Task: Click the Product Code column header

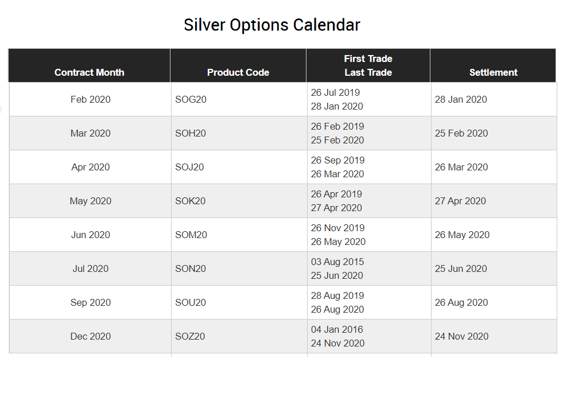Action: tap(238, 65)
